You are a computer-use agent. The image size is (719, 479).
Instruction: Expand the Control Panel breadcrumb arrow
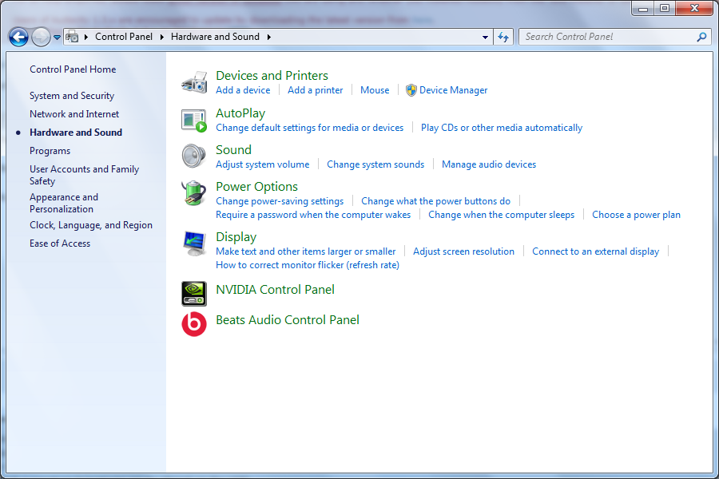161,37
